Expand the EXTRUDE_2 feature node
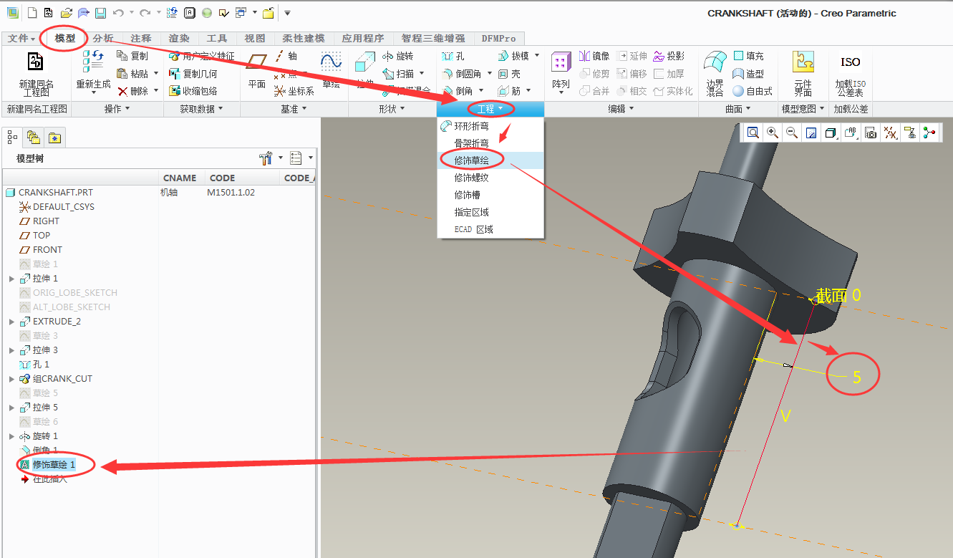This screenshot has width=953, height=558. (x=11, y=322)
